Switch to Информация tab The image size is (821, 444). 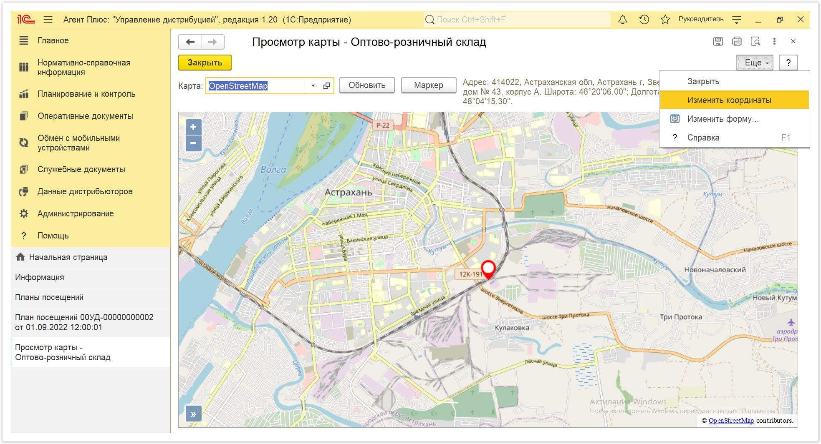(91, 277)
